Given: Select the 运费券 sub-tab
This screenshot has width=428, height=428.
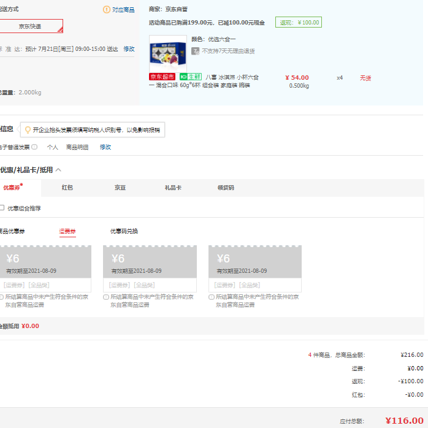Looking at the screenshot, I should [x=67, y=231].
